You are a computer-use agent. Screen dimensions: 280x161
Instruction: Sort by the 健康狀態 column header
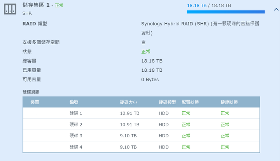(x=229, y=102)
